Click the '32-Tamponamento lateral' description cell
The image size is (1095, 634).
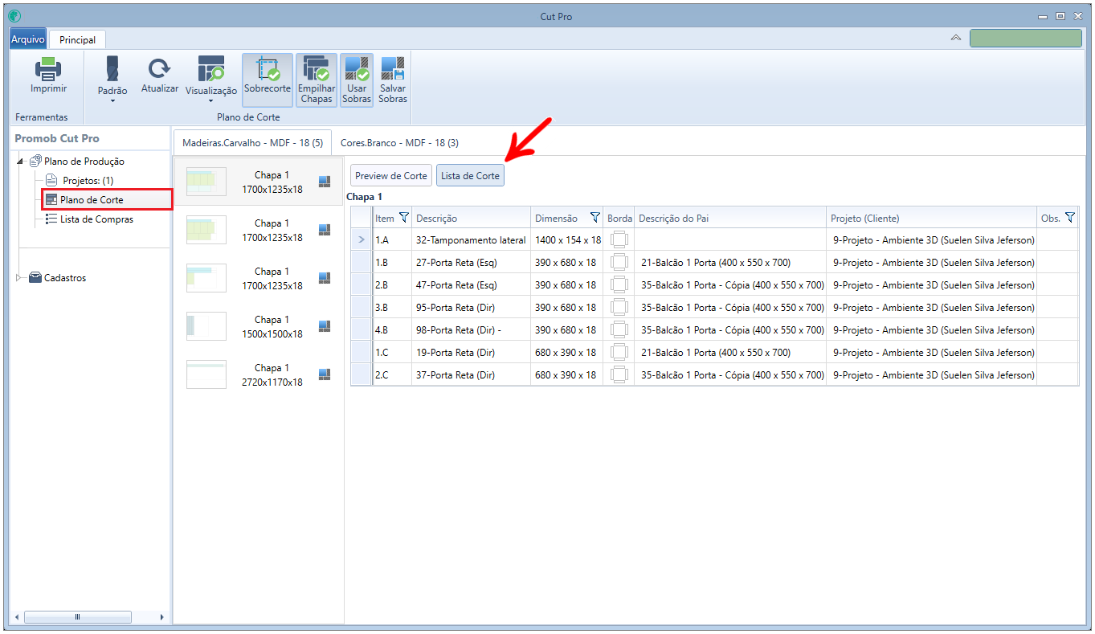[x=471, y=239]
